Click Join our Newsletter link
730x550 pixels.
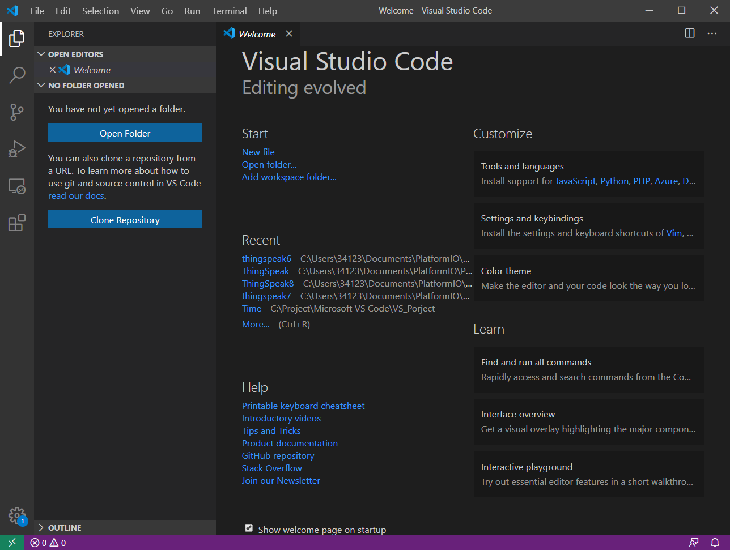[281, 480]
